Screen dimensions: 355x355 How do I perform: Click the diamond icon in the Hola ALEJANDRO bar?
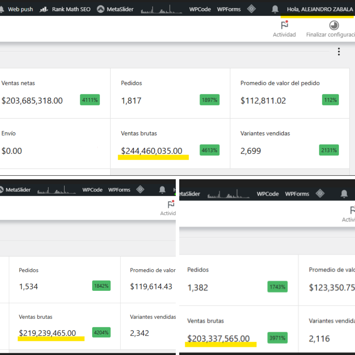coord(251,9)
